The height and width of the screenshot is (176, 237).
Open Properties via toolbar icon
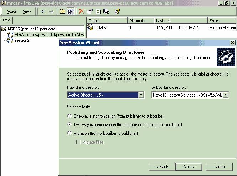click(x=89, y=11)
